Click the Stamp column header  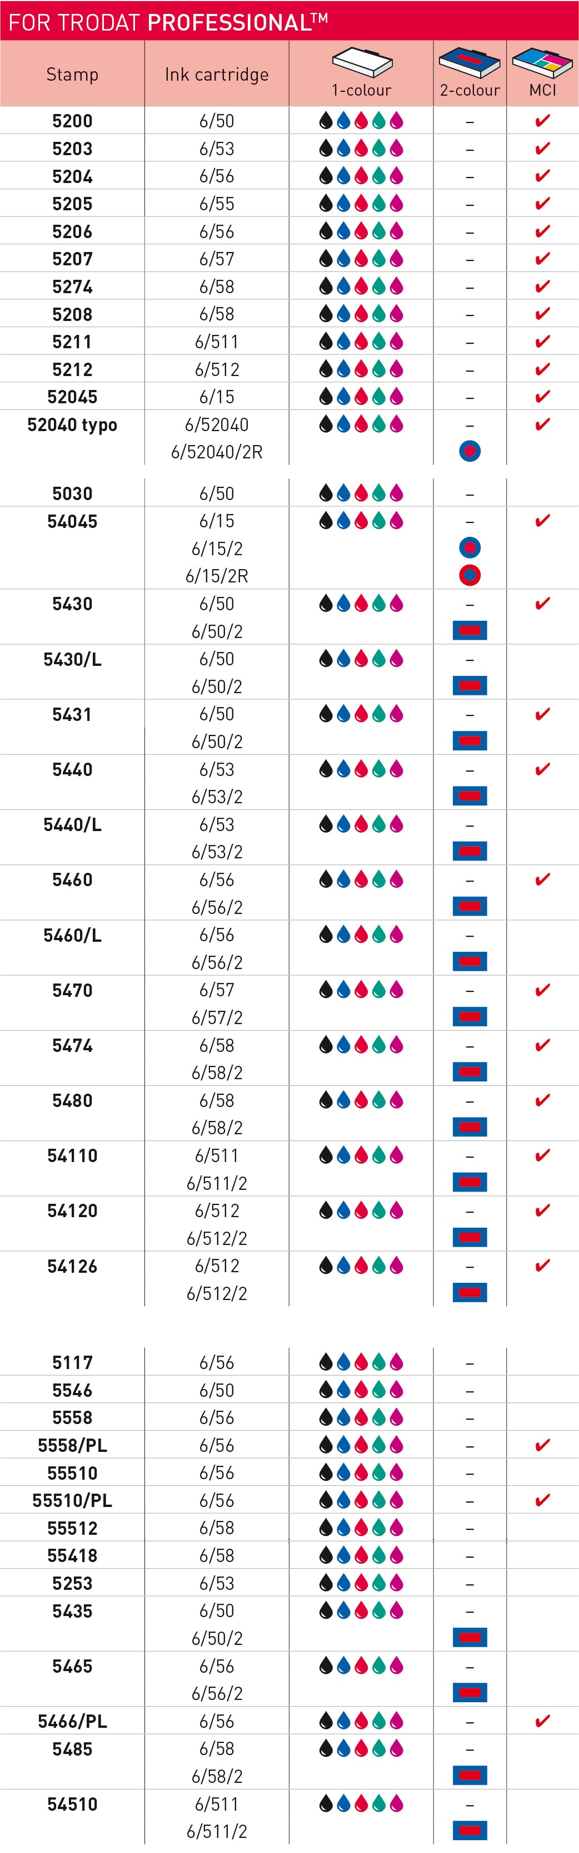point(72,74)
